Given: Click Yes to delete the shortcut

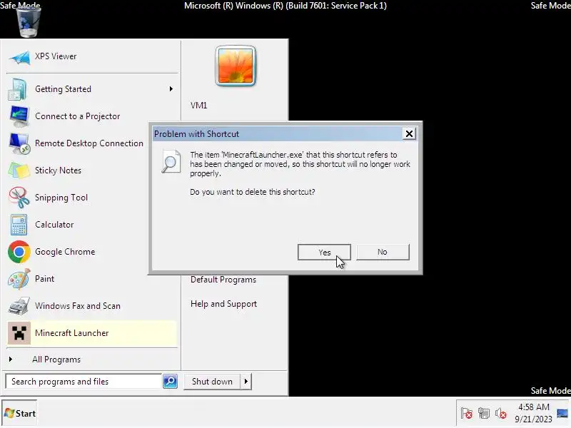Looking at the screenshot, I should point(324,253).
